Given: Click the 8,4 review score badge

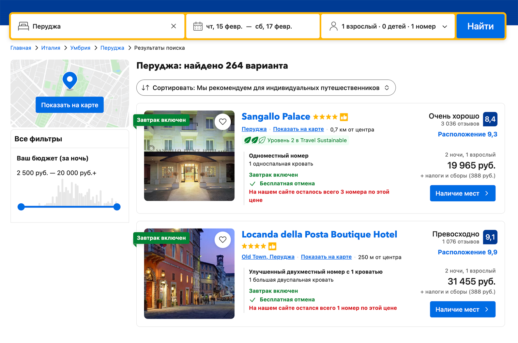Looking at the screenshot, I should (490, 119).
